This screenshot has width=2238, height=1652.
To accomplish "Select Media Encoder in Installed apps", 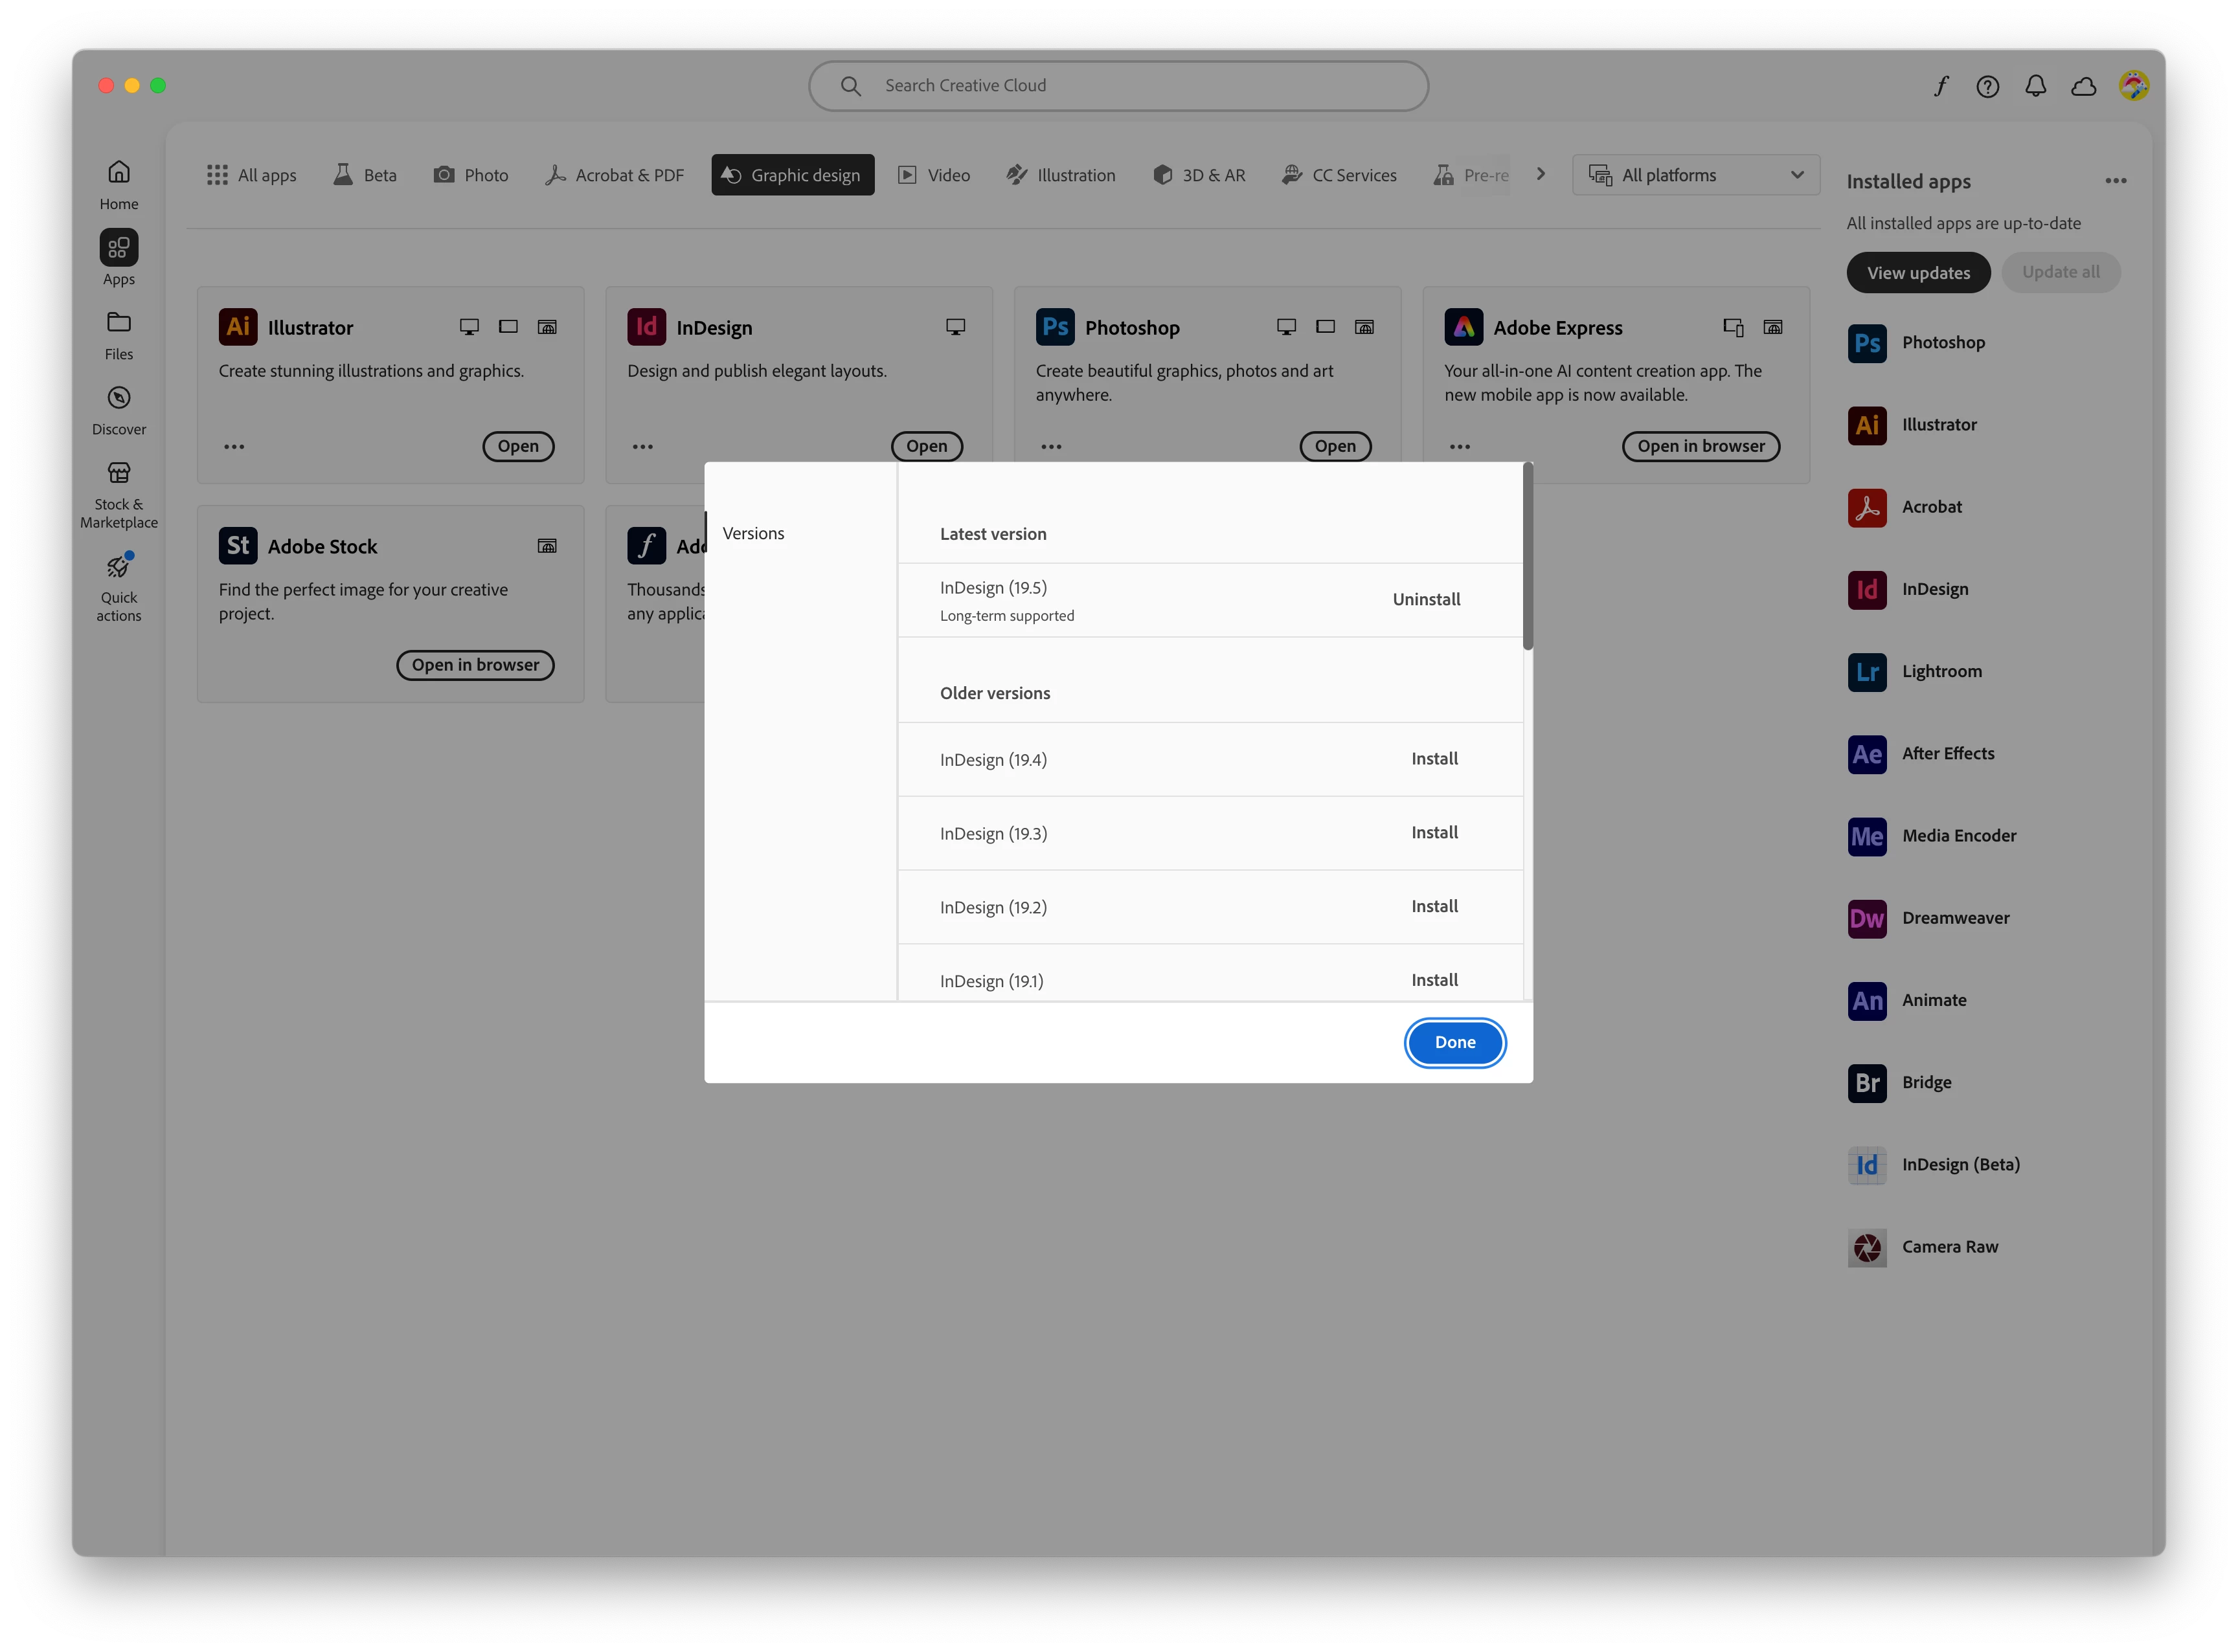I will click(x=1932, y=836).
